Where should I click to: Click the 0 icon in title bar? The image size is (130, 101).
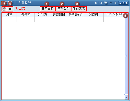pos(96,3)
